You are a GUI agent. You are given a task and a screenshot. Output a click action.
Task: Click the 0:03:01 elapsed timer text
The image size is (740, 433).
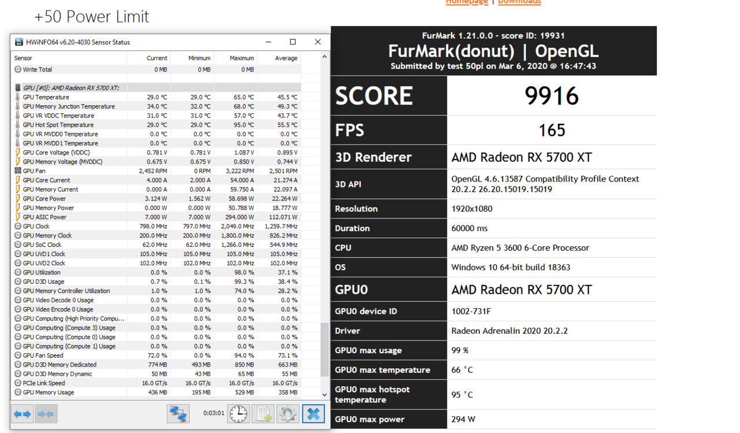214,413
